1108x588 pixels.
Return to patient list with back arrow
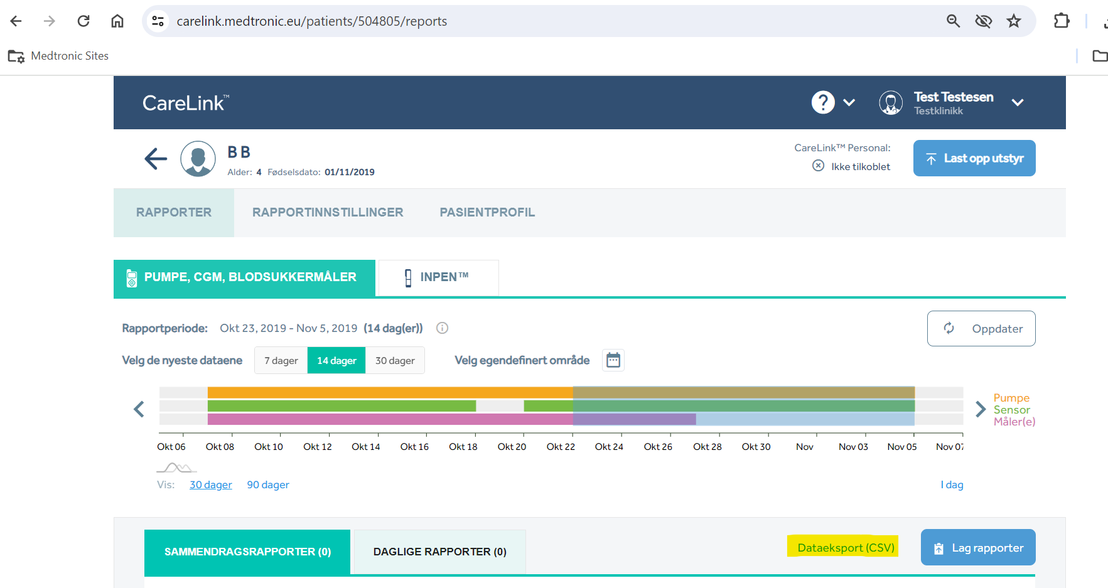click(x=156, y=159)
